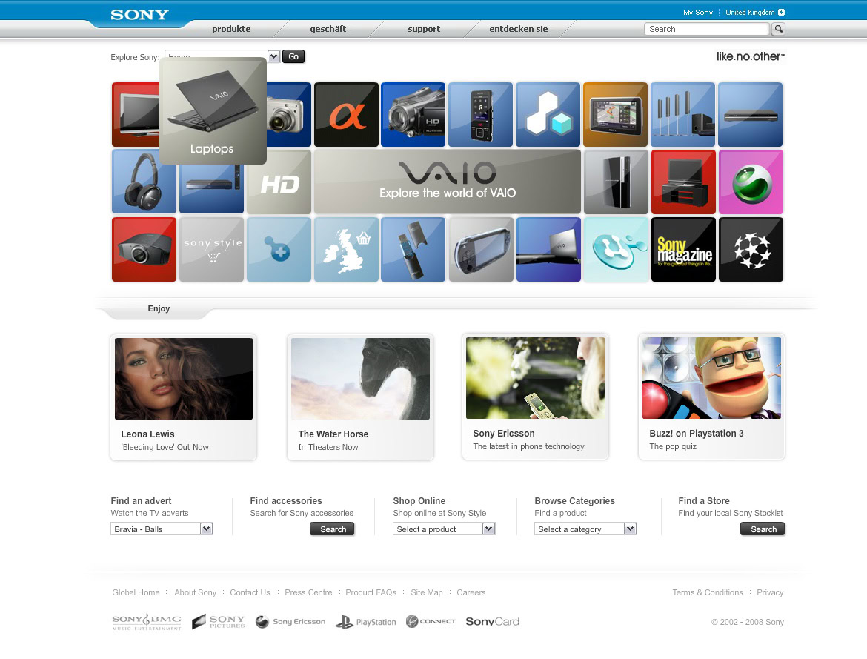
Task: Open the support menu
Action: tap(424, 29)
